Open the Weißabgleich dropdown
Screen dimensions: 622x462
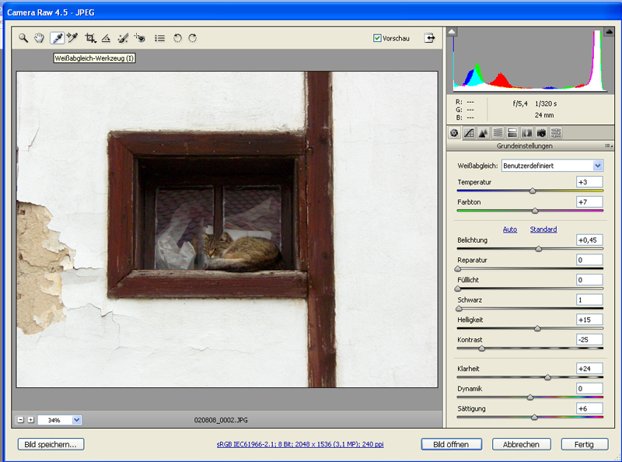click(x=598, y=165)
